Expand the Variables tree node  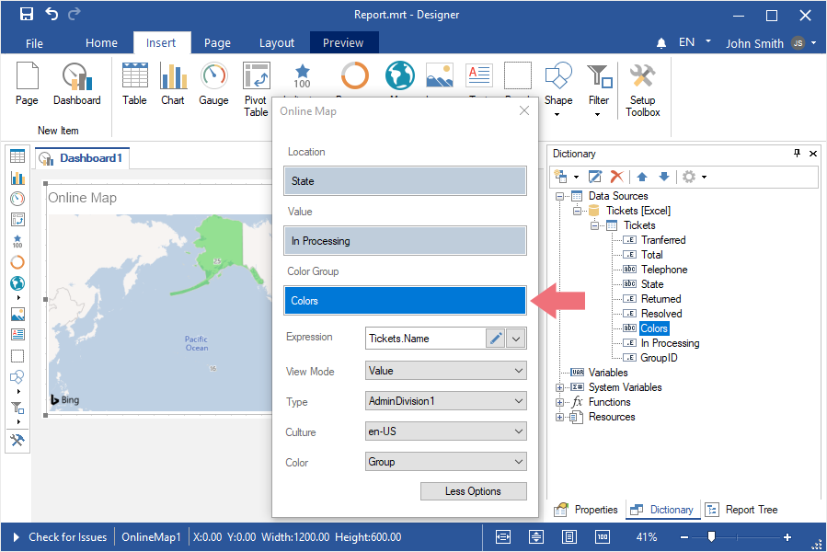[x=560, y=373]
